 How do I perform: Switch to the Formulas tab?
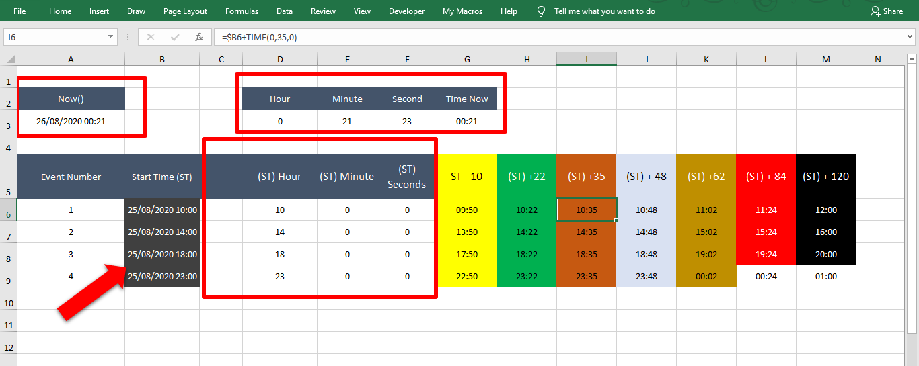click(242, 11)
